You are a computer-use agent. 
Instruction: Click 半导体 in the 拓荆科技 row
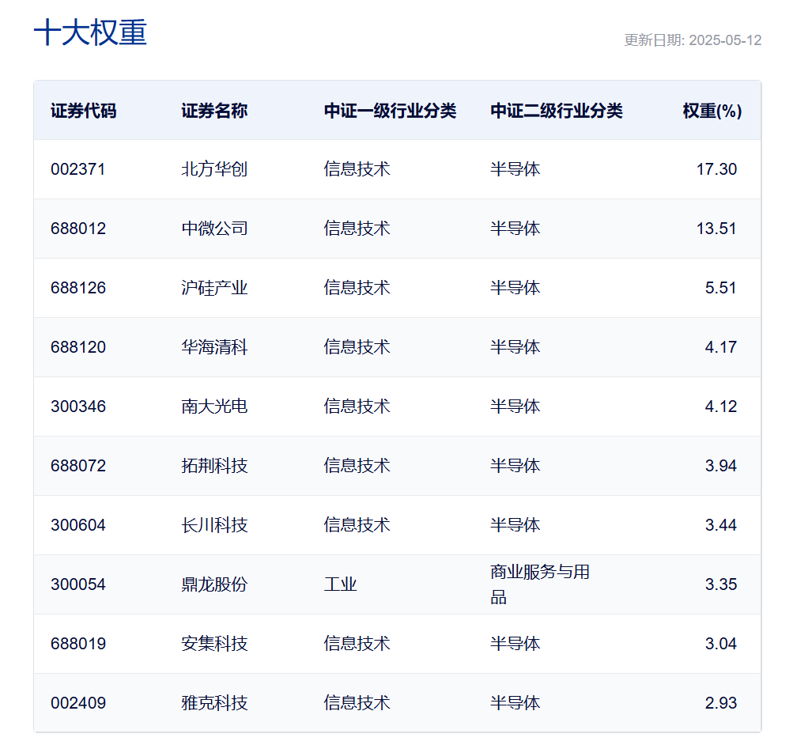tap(515, 465)
